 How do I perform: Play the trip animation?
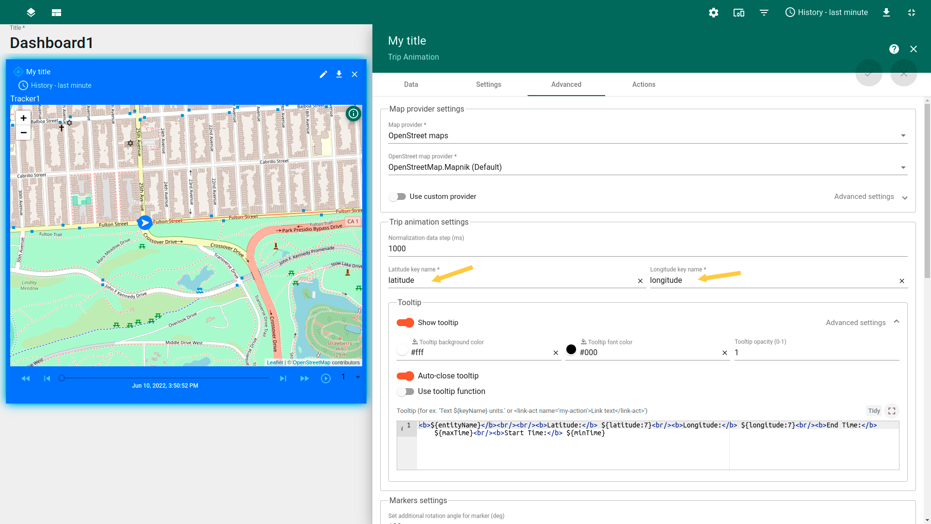326,378
